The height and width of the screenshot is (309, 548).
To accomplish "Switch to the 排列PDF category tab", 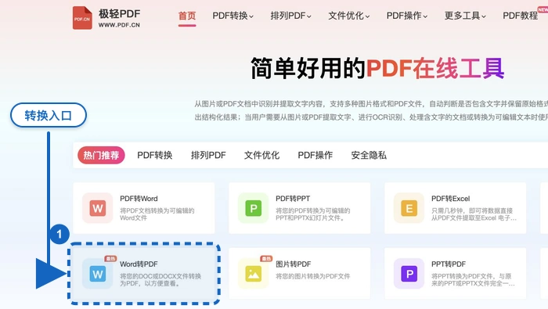I will (x=208, y=155).
